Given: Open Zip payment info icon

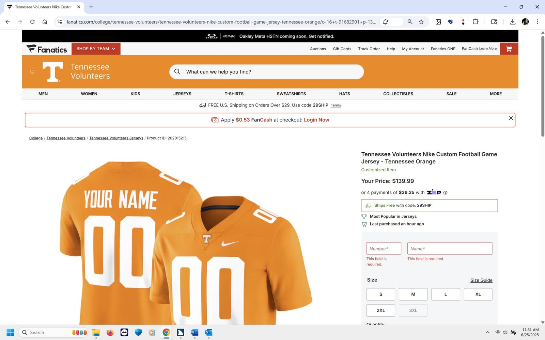Looking at the screenshot, I should point(445,193).
